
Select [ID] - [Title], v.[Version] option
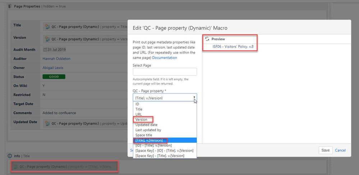coord(165,146)
